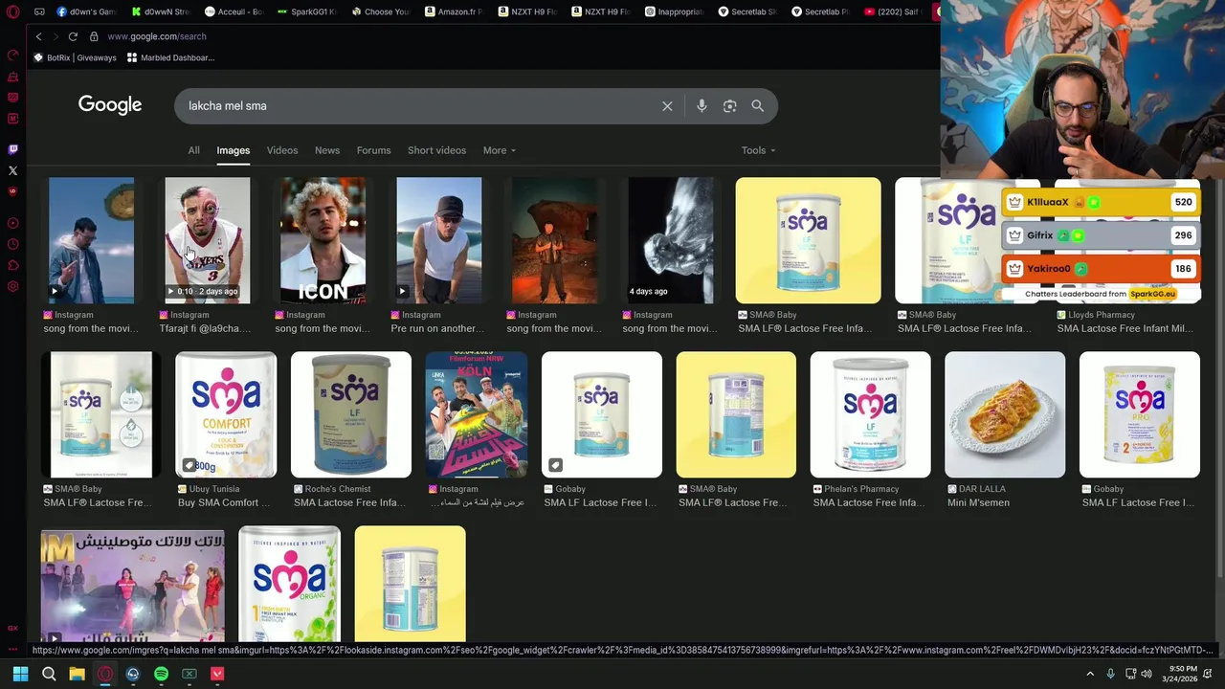The image size is (1225, 689).
Task: Switch to the d0wn's Gam Facebook tab
Action: pyautogui.click(x=86, y=11)
